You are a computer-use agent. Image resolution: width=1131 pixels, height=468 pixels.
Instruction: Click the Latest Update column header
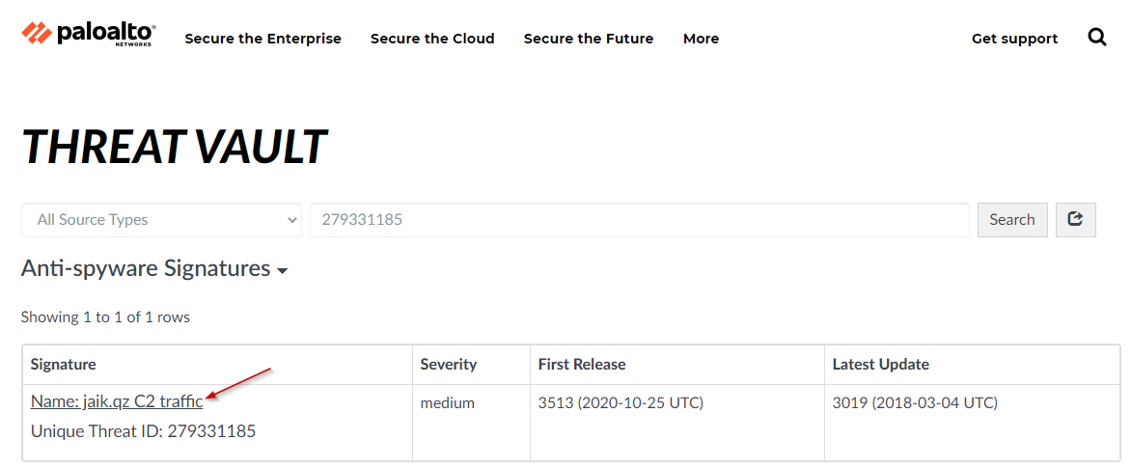880,364
